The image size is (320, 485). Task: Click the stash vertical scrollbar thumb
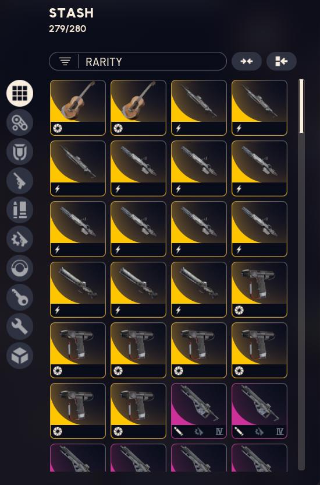301,106
